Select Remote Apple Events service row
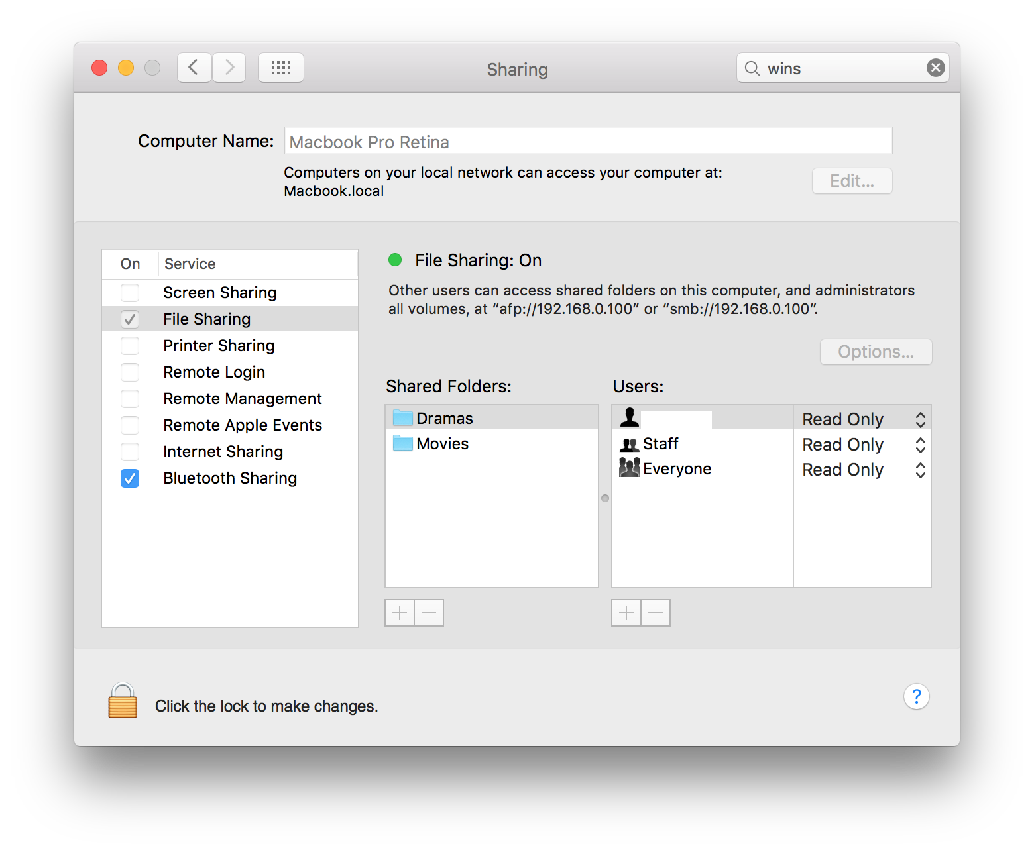This screenshot has width=1034, height=852. [x=230, y=425]
